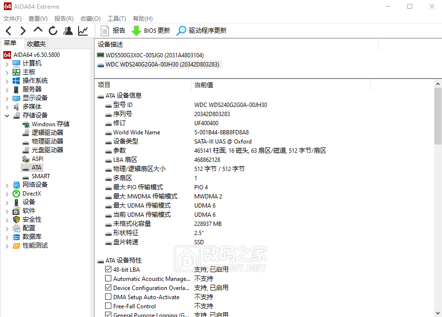Image resolution: width=442 pixels, height=317 pixels.
Task: Click the scrollbar up arrow
Action: tap(438, 84)
